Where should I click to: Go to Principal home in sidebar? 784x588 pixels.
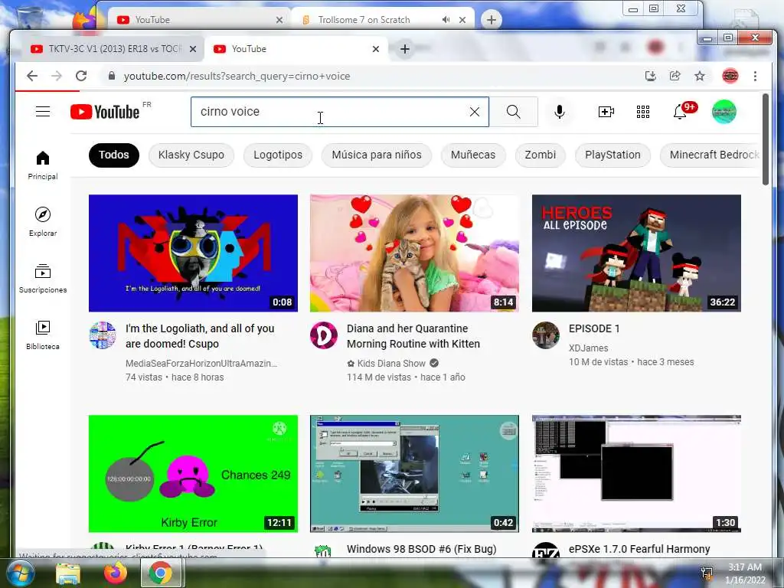[43, 165]
